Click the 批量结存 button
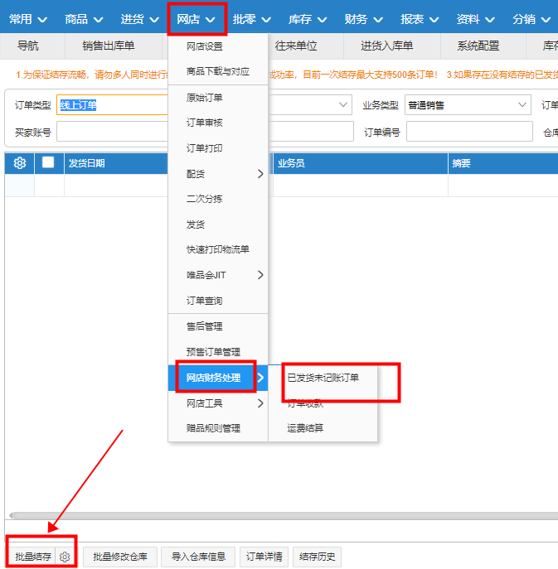Image resolution: width=558 pixels, height=569 pixels. pyautogui.click(x=34, y=557)
